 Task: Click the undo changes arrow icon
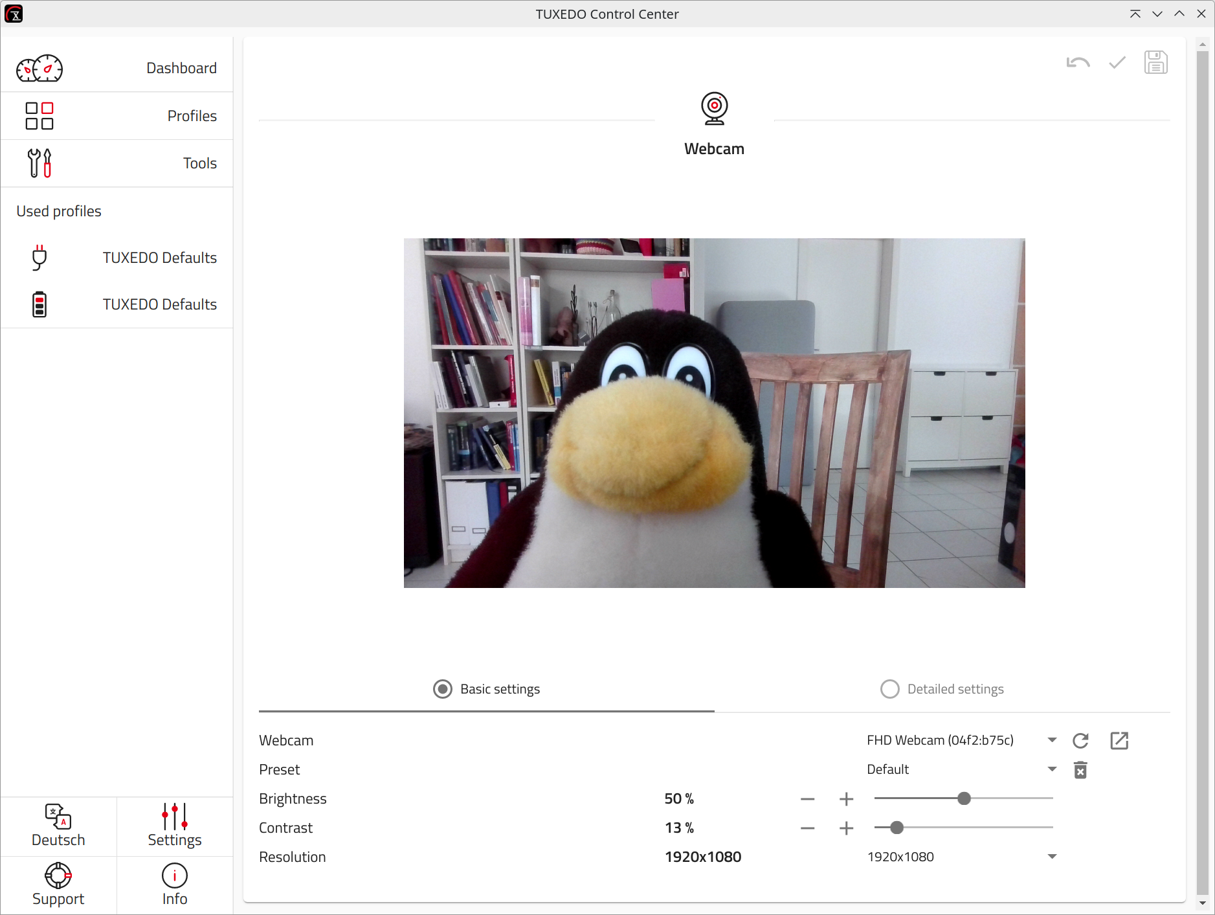point(1078,63)
